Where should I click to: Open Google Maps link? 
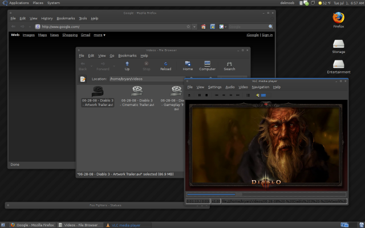(x=42, y=35)
